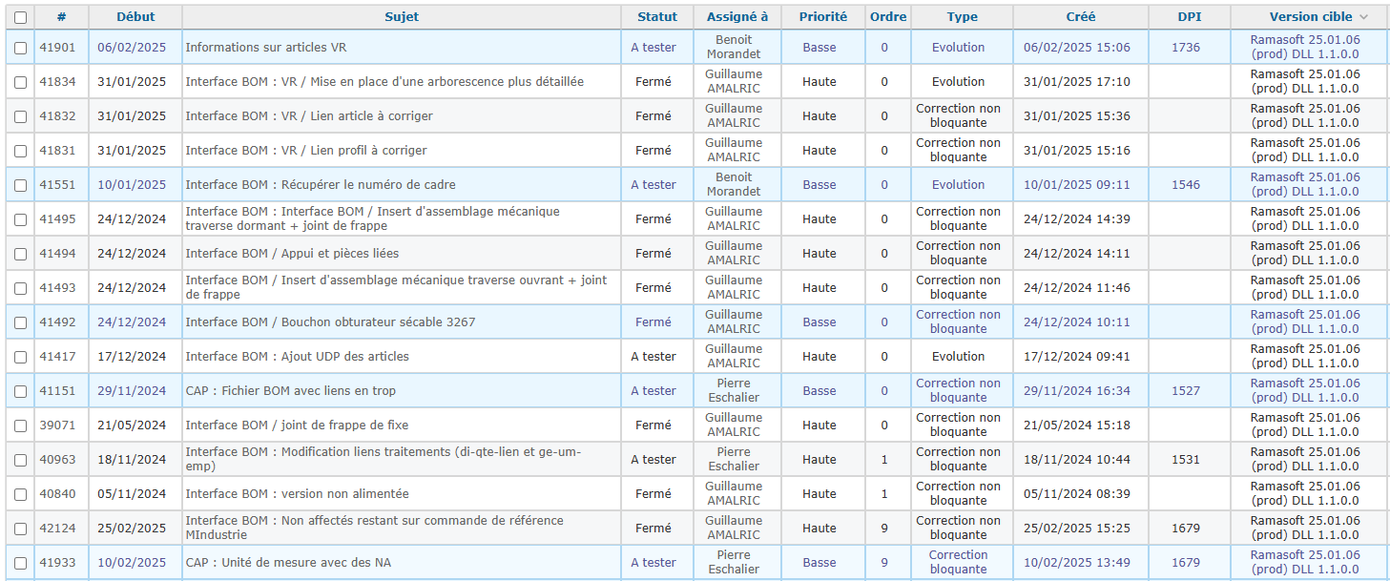Sort by the Assigné à column
Image resolution: width=1390 pixels, height=581 pixels.
click(x=736, y=17)
